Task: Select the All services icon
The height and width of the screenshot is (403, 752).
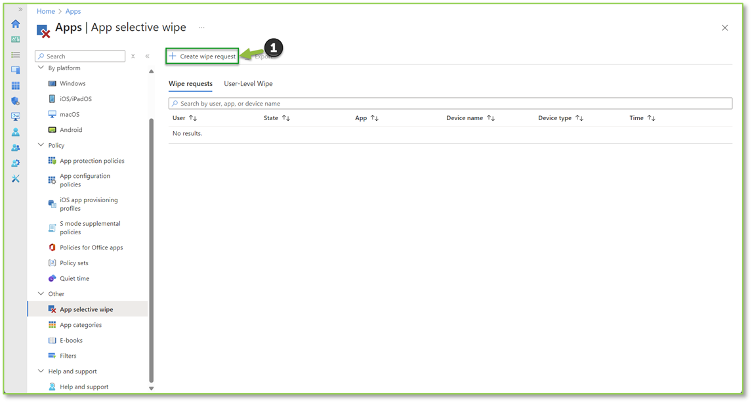Action: (16, 54)
